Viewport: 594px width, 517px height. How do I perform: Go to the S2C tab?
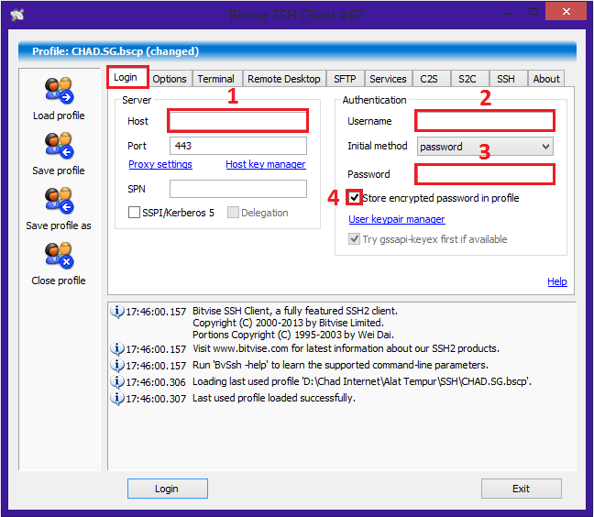click(x=467, y=79)
